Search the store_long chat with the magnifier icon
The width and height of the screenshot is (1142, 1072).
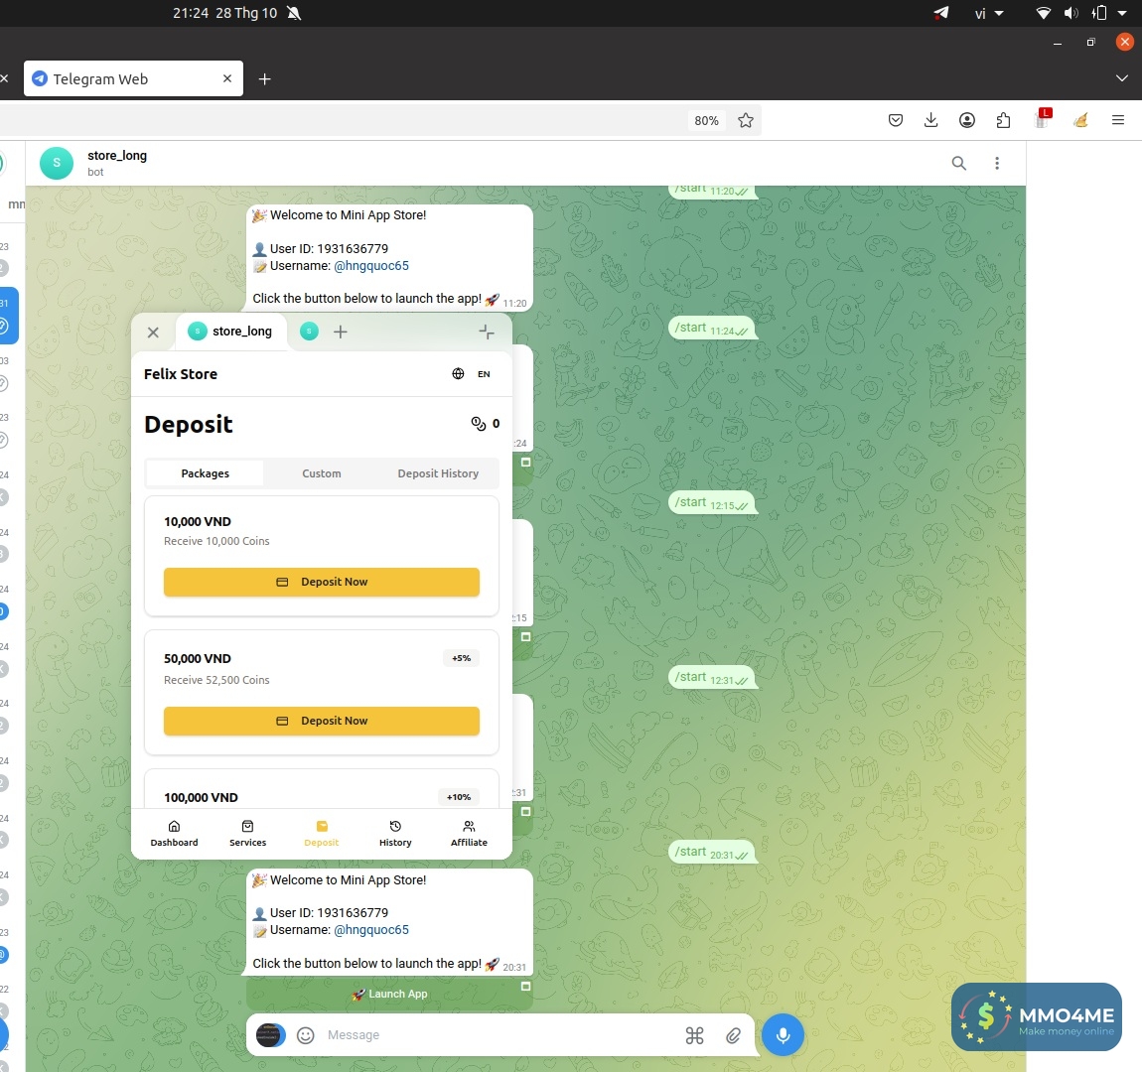tap(958, 163)
